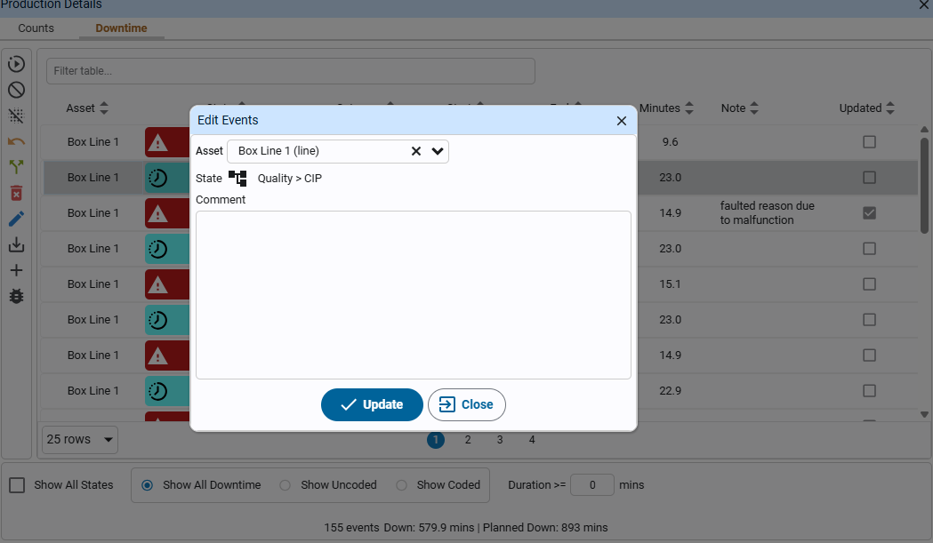Toggle Updated checkbox in the 15.1 minutes row
Viewport: 933px width, 543px height.
point(869,284)
